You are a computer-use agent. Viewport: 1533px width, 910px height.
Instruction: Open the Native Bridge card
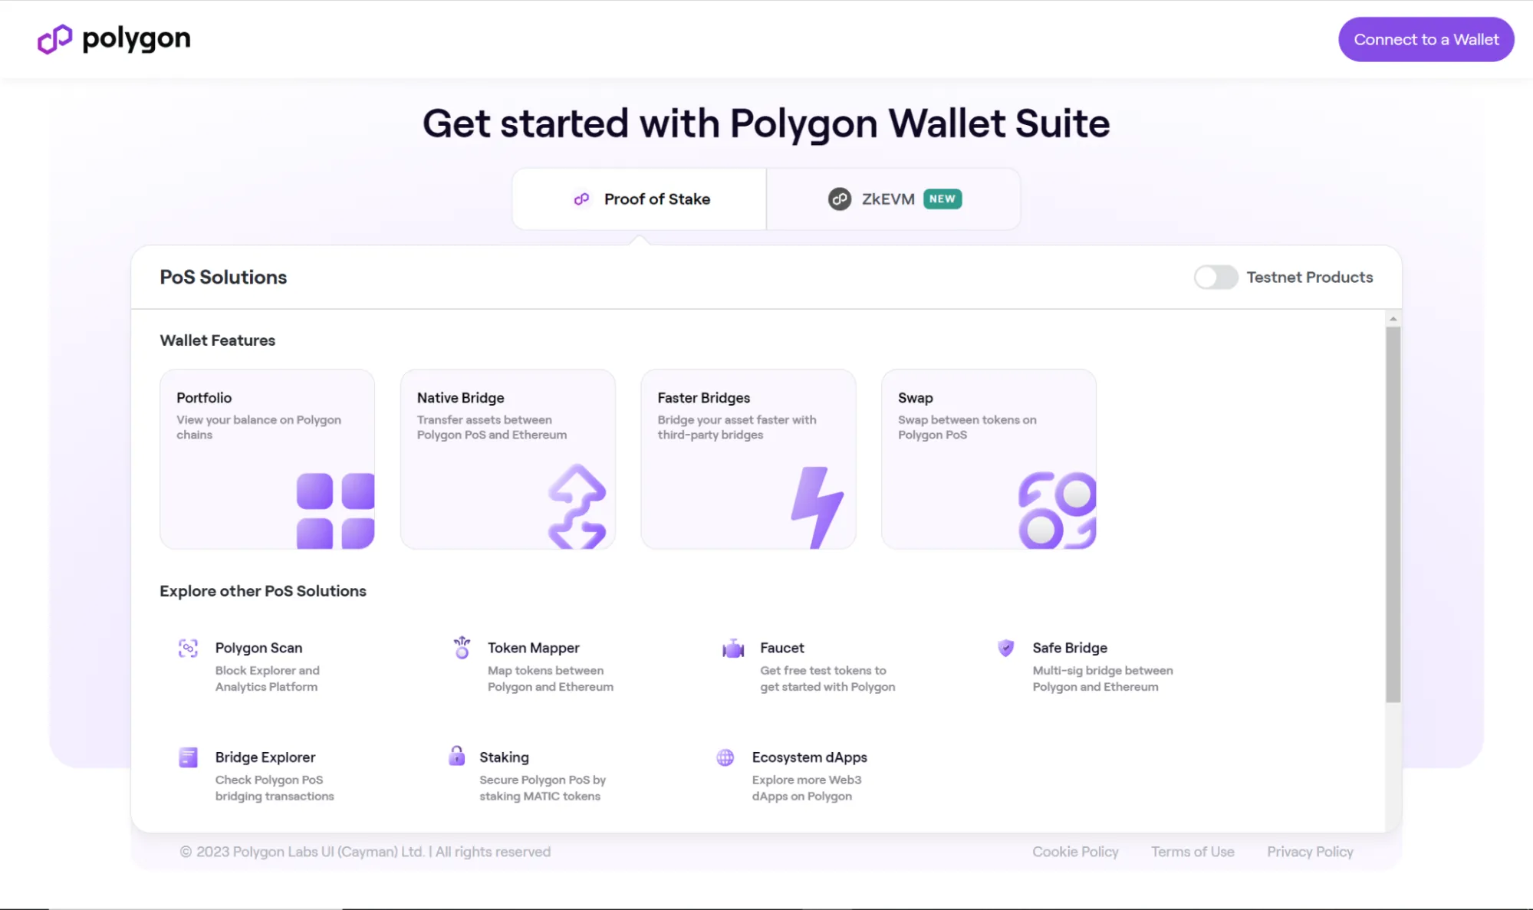[x=508, y=458]
